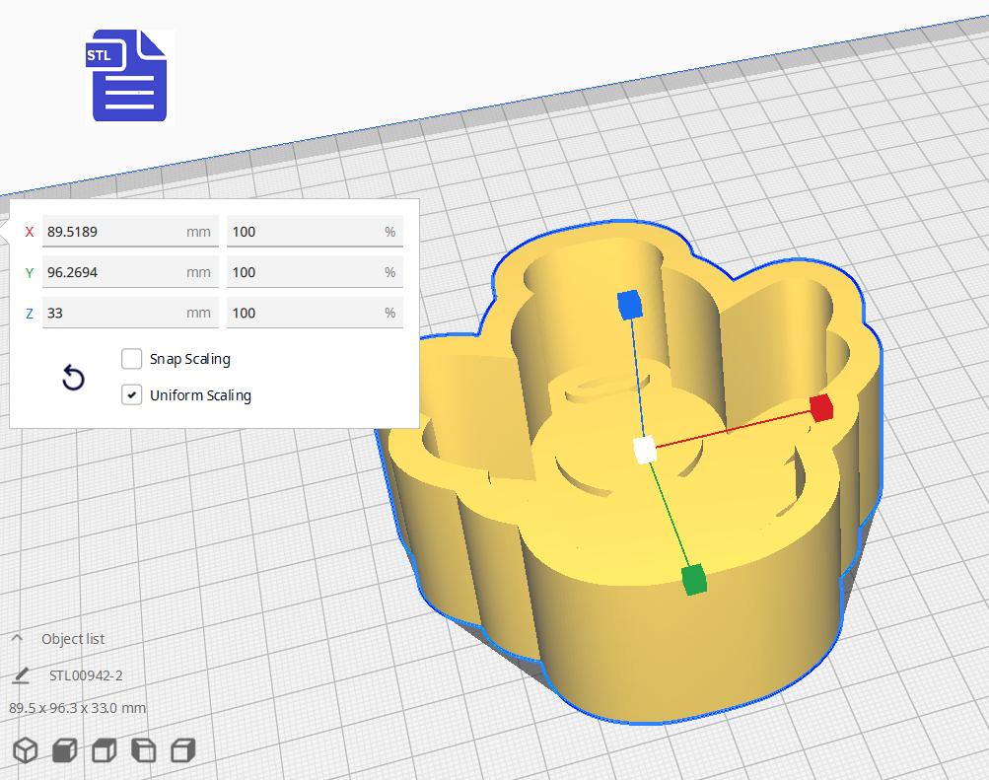The height and width of the screenshot is (780, 989).
Task: Collapse the Object list chevron
Action: tap(17, 638)
